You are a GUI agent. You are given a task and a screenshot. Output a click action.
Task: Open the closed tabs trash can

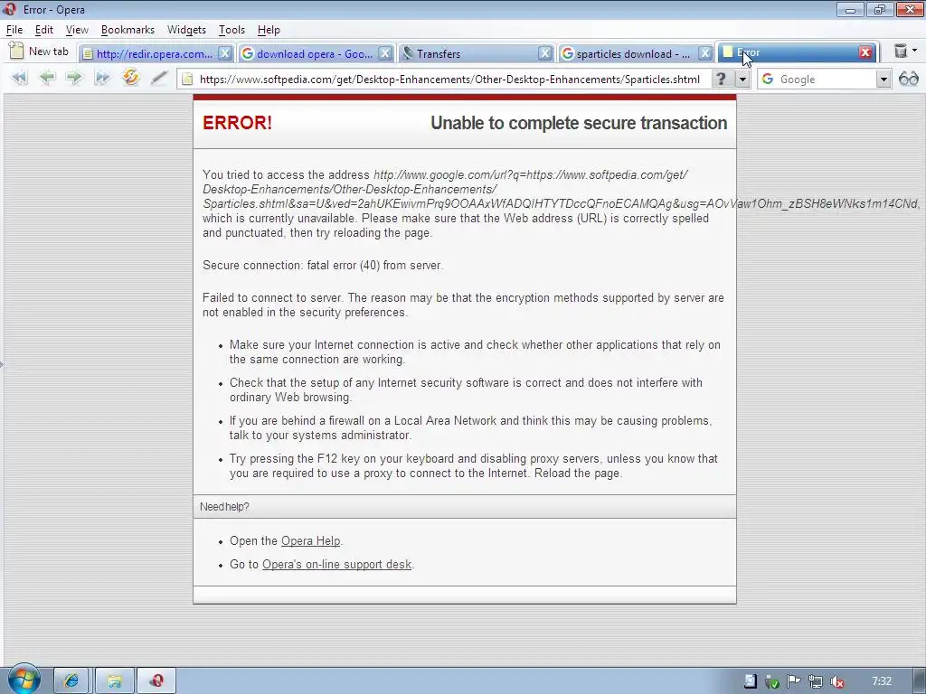(x=900, y=52)
